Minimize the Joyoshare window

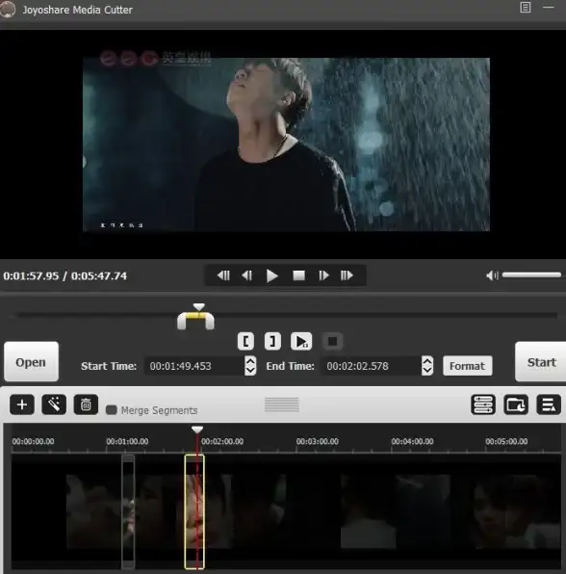click(x=548, y=8)
